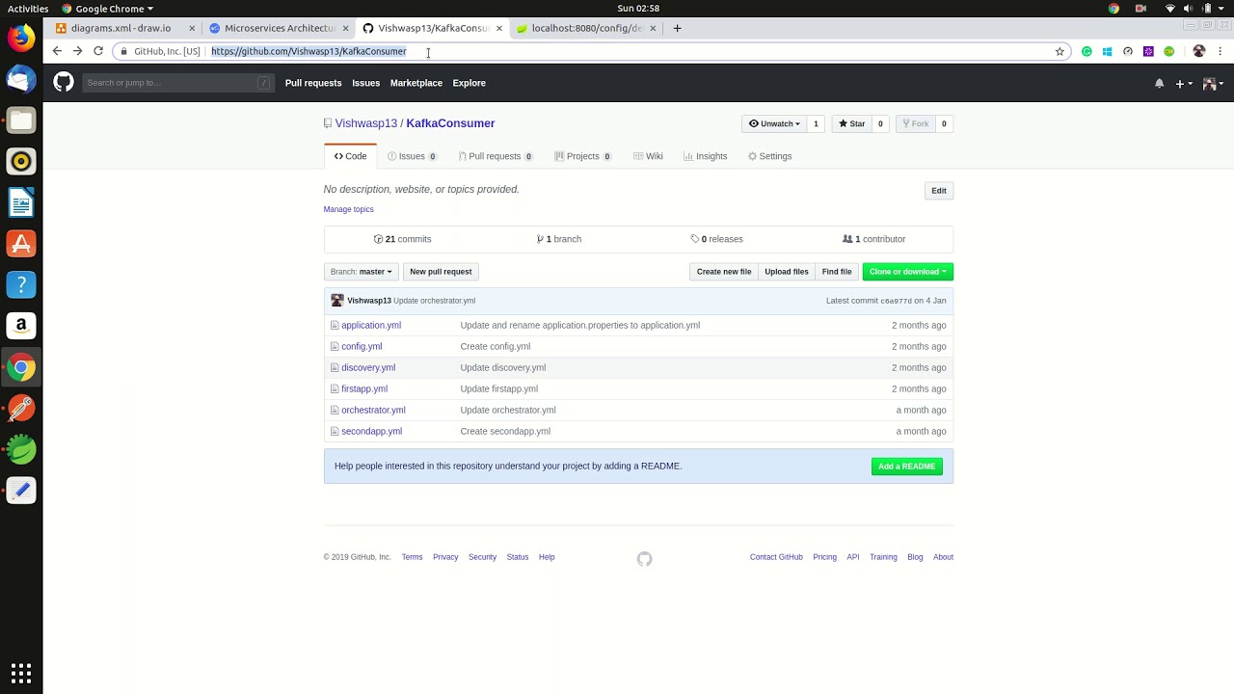Open Google Chrome app menu in top bar
This screenshot has height=694, width=1234.
[108, 9]
